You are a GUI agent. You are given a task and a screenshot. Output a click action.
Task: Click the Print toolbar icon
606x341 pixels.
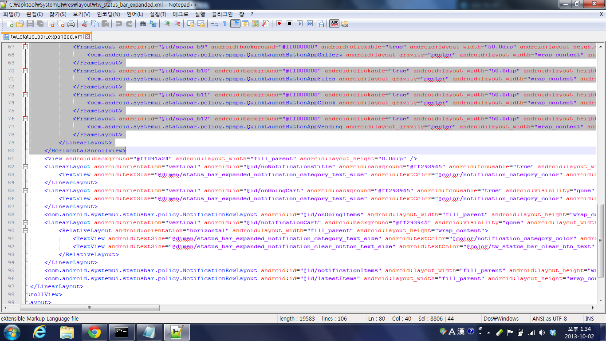tap(71, 24)
